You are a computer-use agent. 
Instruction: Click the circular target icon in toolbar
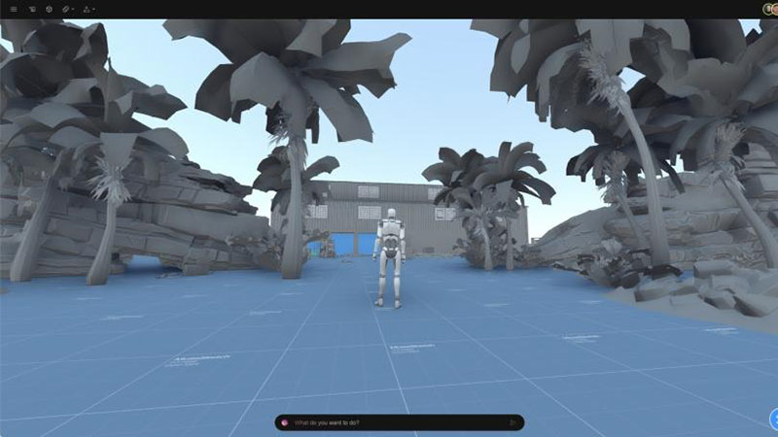(x=50, y=9)
